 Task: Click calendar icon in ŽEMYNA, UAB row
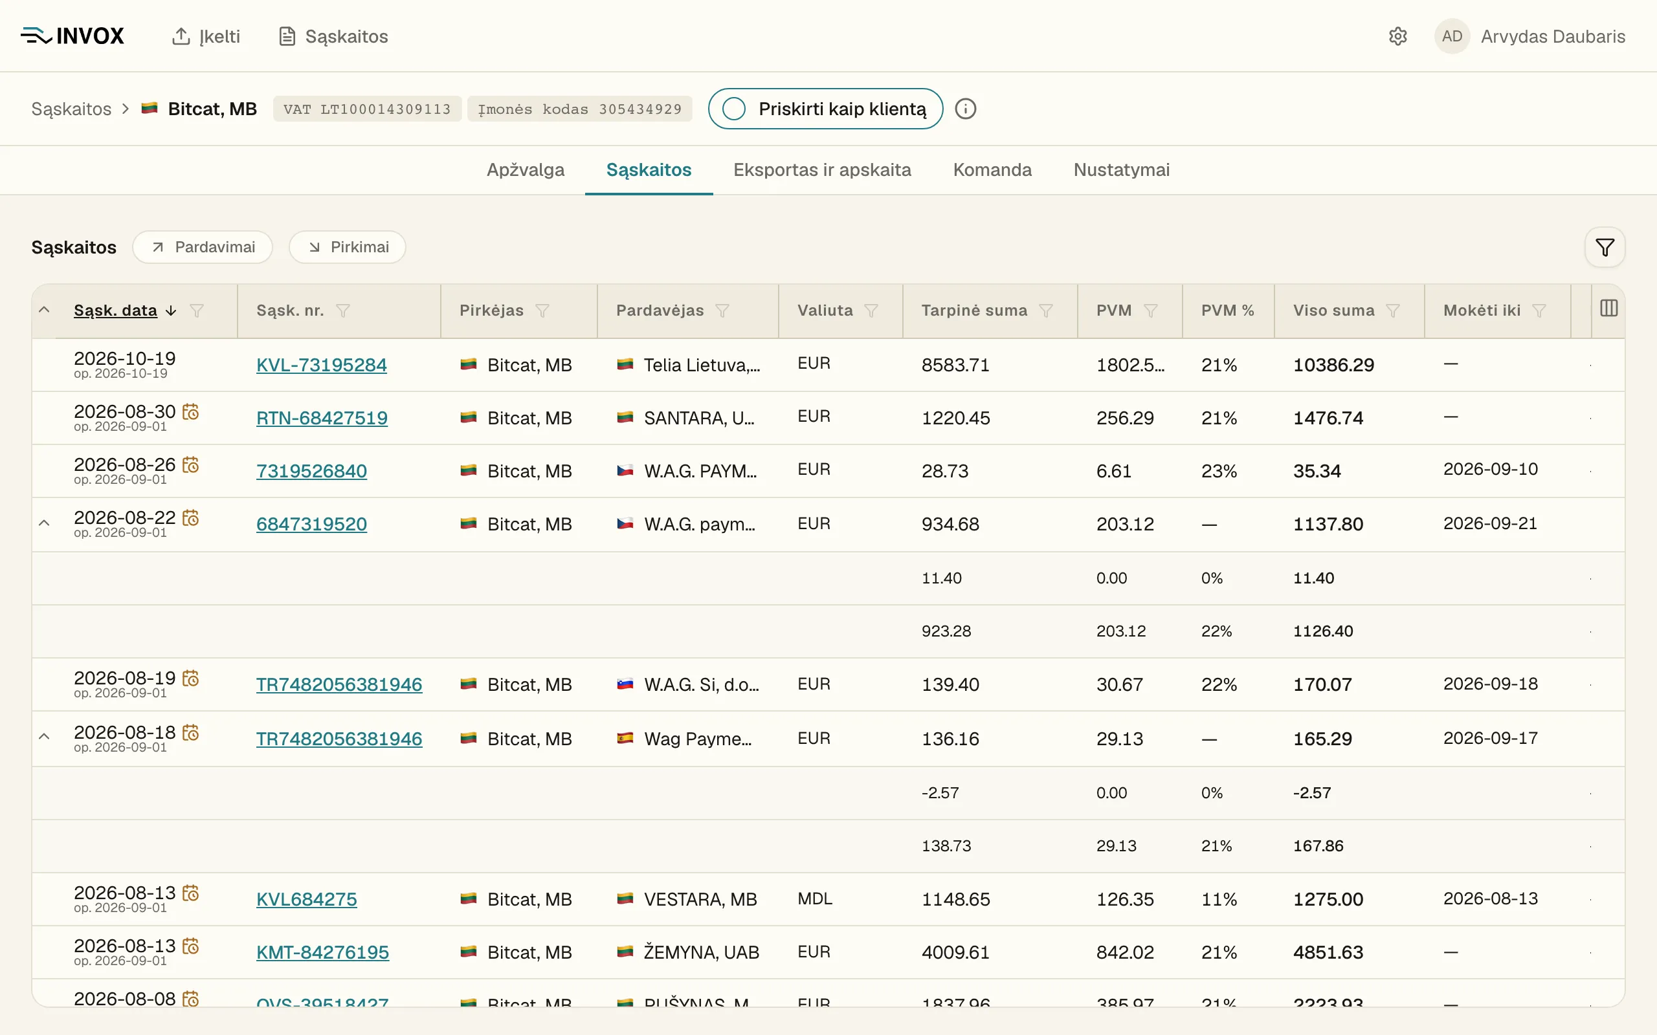click(190, 946)
